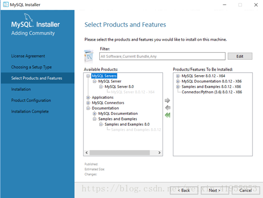Expand Samples and Examples 8.0.12 - X86 to-install item
The image size is (263, 198).
coord(178,87)
